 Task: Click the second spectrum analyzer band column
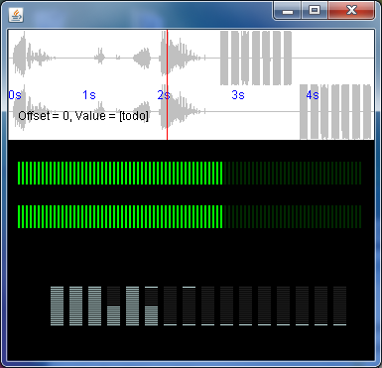pos(75,306)
